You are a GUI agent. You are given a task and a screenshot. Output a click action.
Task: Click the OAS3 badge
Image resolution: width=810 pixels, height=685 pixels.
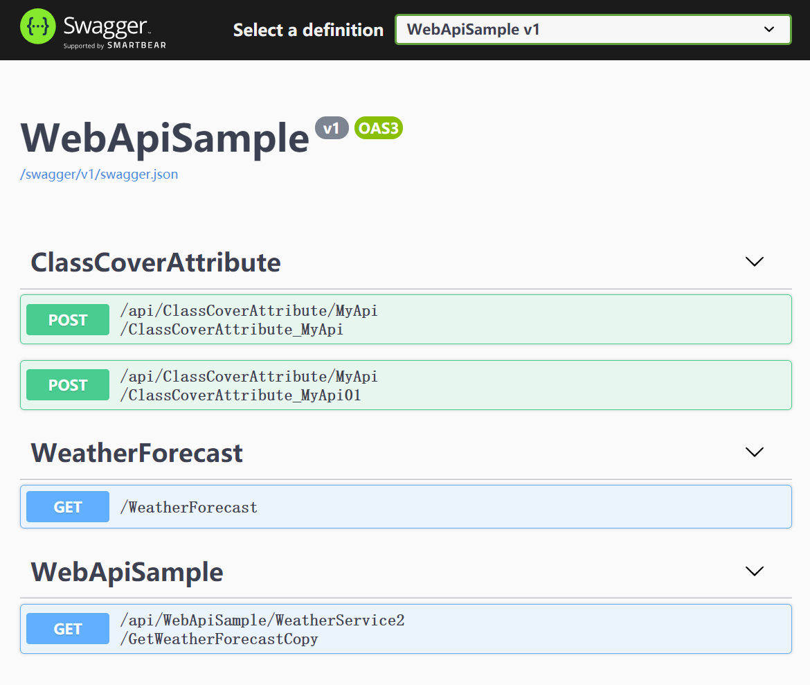[379, 128]
